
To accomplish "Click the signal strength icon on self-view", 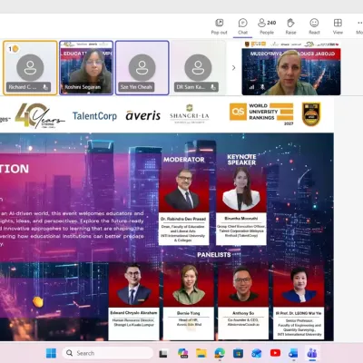I will click(251, 87).
